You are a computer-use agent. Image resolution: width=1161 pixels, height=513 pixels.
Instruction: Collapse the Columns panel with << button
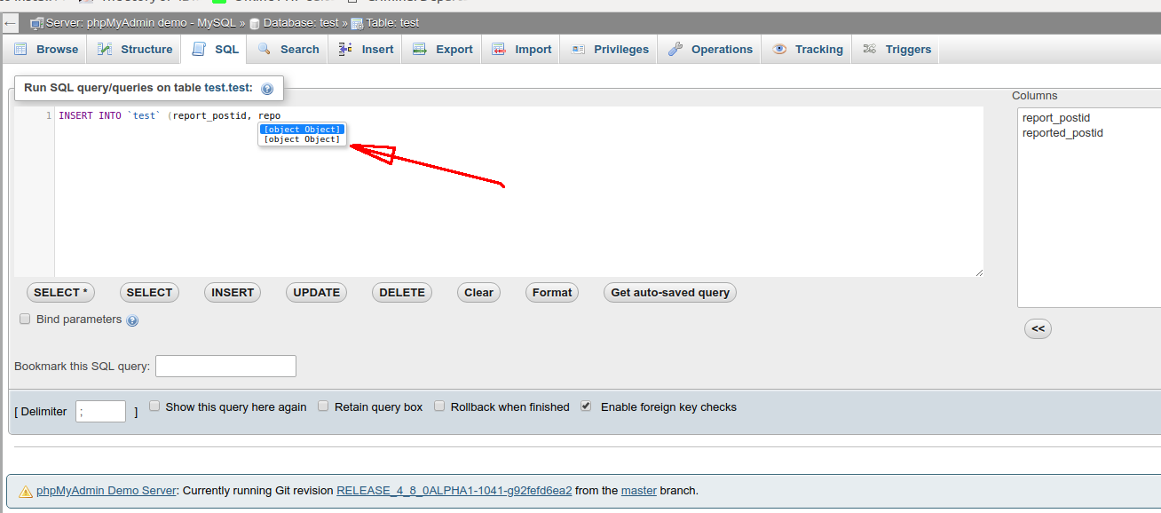point(1038,328)
